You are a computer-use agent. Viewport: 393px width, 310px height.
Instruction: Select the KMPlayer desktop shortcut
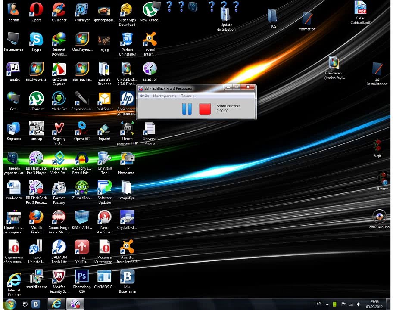tap(82, 12)
